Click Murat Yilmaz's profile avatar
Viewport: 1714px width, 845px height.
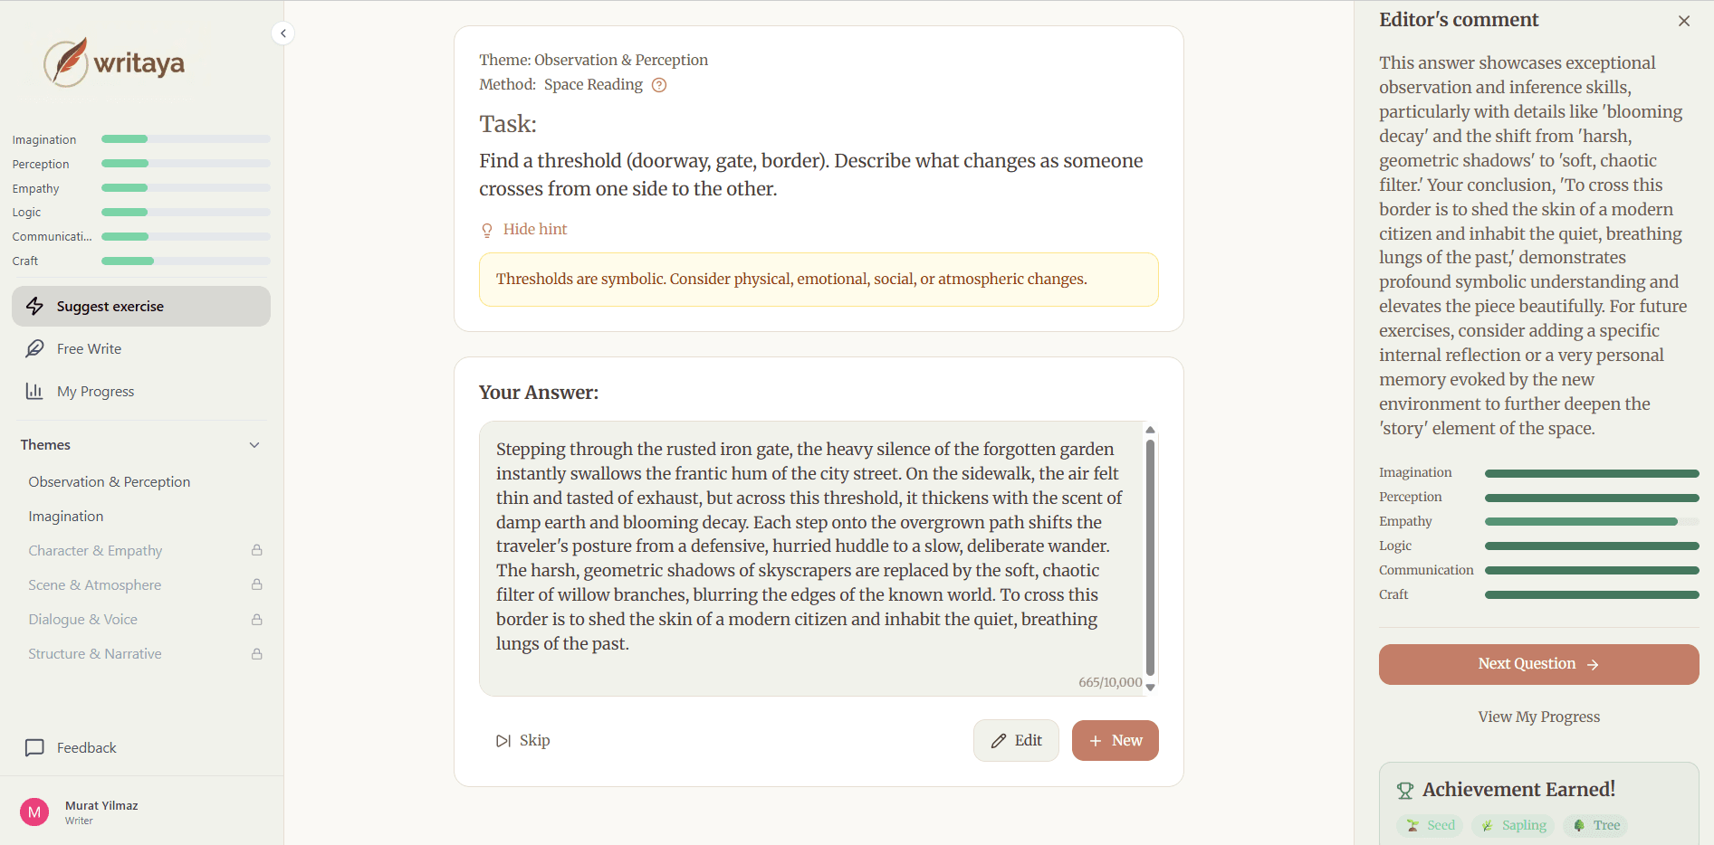click(34, 812)
